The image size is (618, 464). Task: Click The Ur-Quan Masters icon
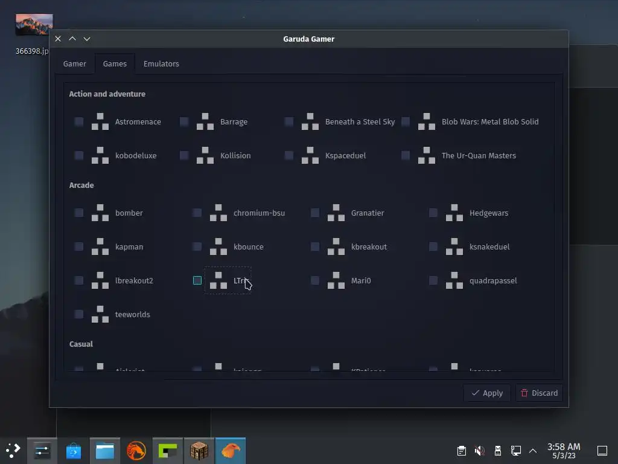click(x=427, y=155)
